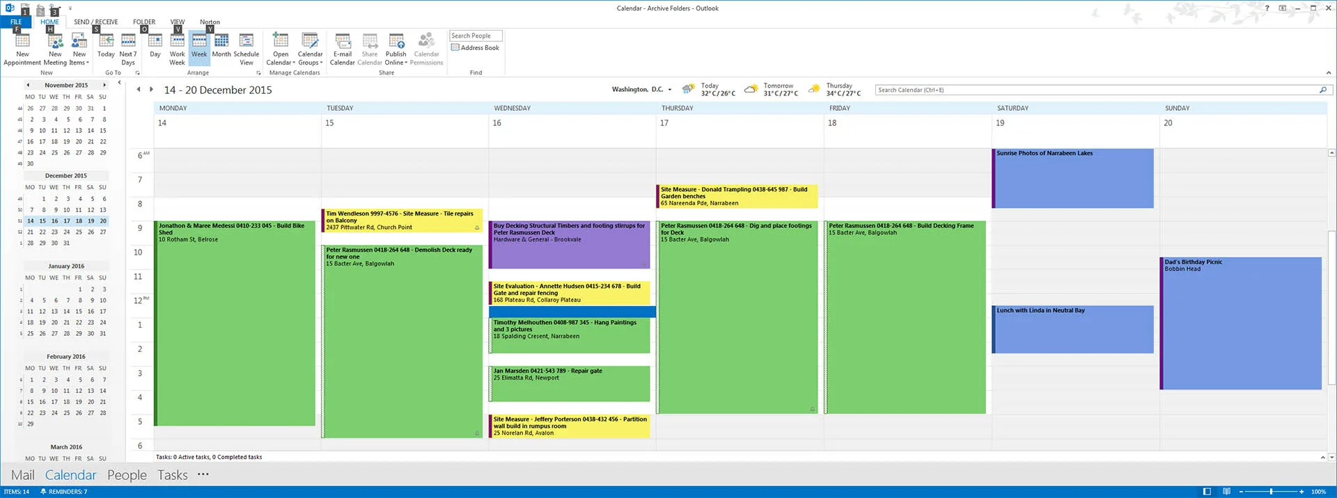Select Site Measure Donald Trampling appointment
The height and width of the screenshot is (498, 1337).
pyautogui.click(x=737, y=196)
